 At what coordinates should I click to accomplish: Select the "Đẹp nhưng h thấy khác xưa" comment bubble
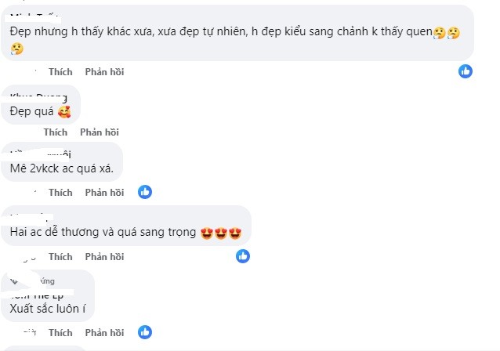tap(235, 33)
